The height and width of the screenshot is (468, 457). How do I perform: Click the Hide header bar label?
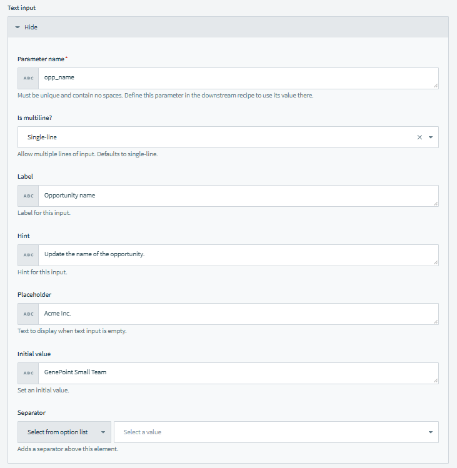tap(31, 27)
